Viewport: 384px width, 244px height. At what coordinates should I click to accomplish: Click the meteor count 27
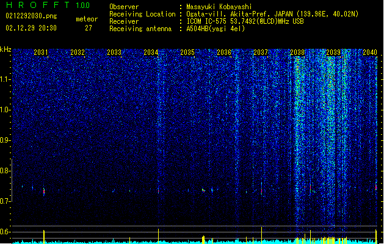(x=89, y=28)
